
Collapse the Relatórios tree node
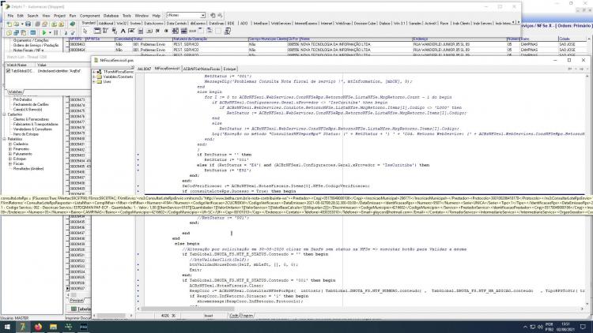coord(5,139)
